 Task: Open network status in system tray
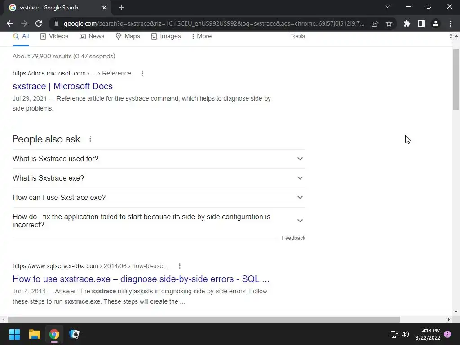tap(394, 334)
